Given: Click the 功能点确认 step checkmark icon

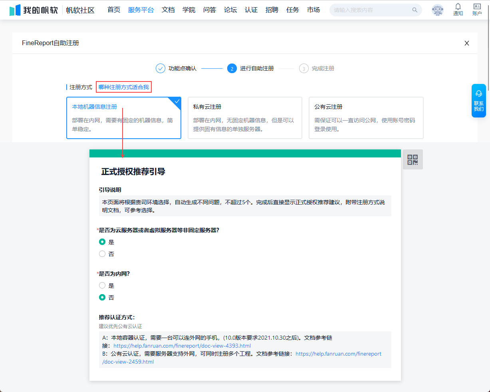Looking at the screenshot, I should click(160, 68).
